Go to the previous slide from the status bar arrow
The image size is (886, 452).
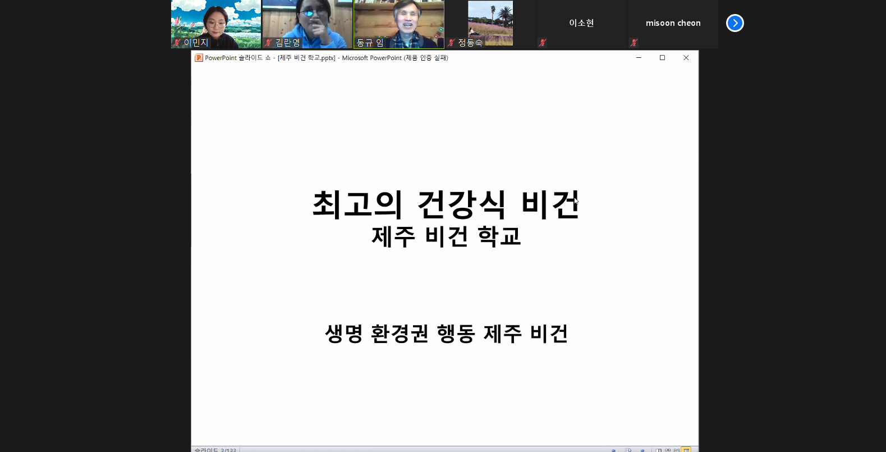(x=613, y=450)
